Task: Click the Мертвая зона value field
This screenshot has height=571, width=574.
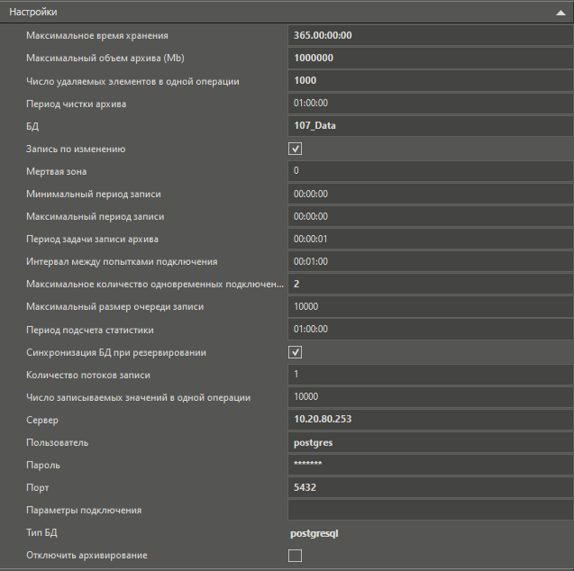Action: click(429, 171)
